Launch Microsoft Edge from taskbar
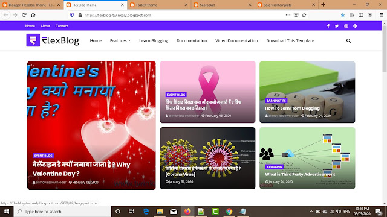This screenshot has height=217, width=387. pyautogui.click(x=146, y=212)
